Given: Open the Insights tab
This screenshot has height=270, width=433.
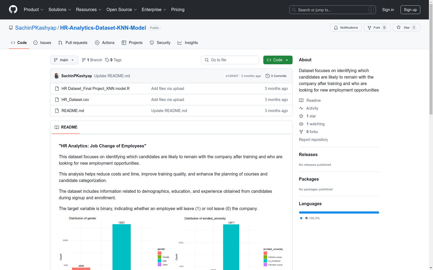Looking at the screenshot, I should click(x=188, y=43).
